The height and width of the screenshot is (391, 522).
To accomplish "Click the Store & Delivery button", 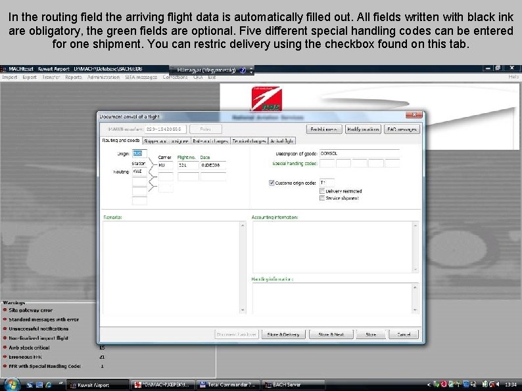I will click(283, 334).
